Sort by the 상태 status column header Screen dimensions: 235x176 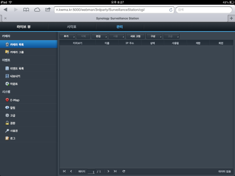click(x=153, y=43)
